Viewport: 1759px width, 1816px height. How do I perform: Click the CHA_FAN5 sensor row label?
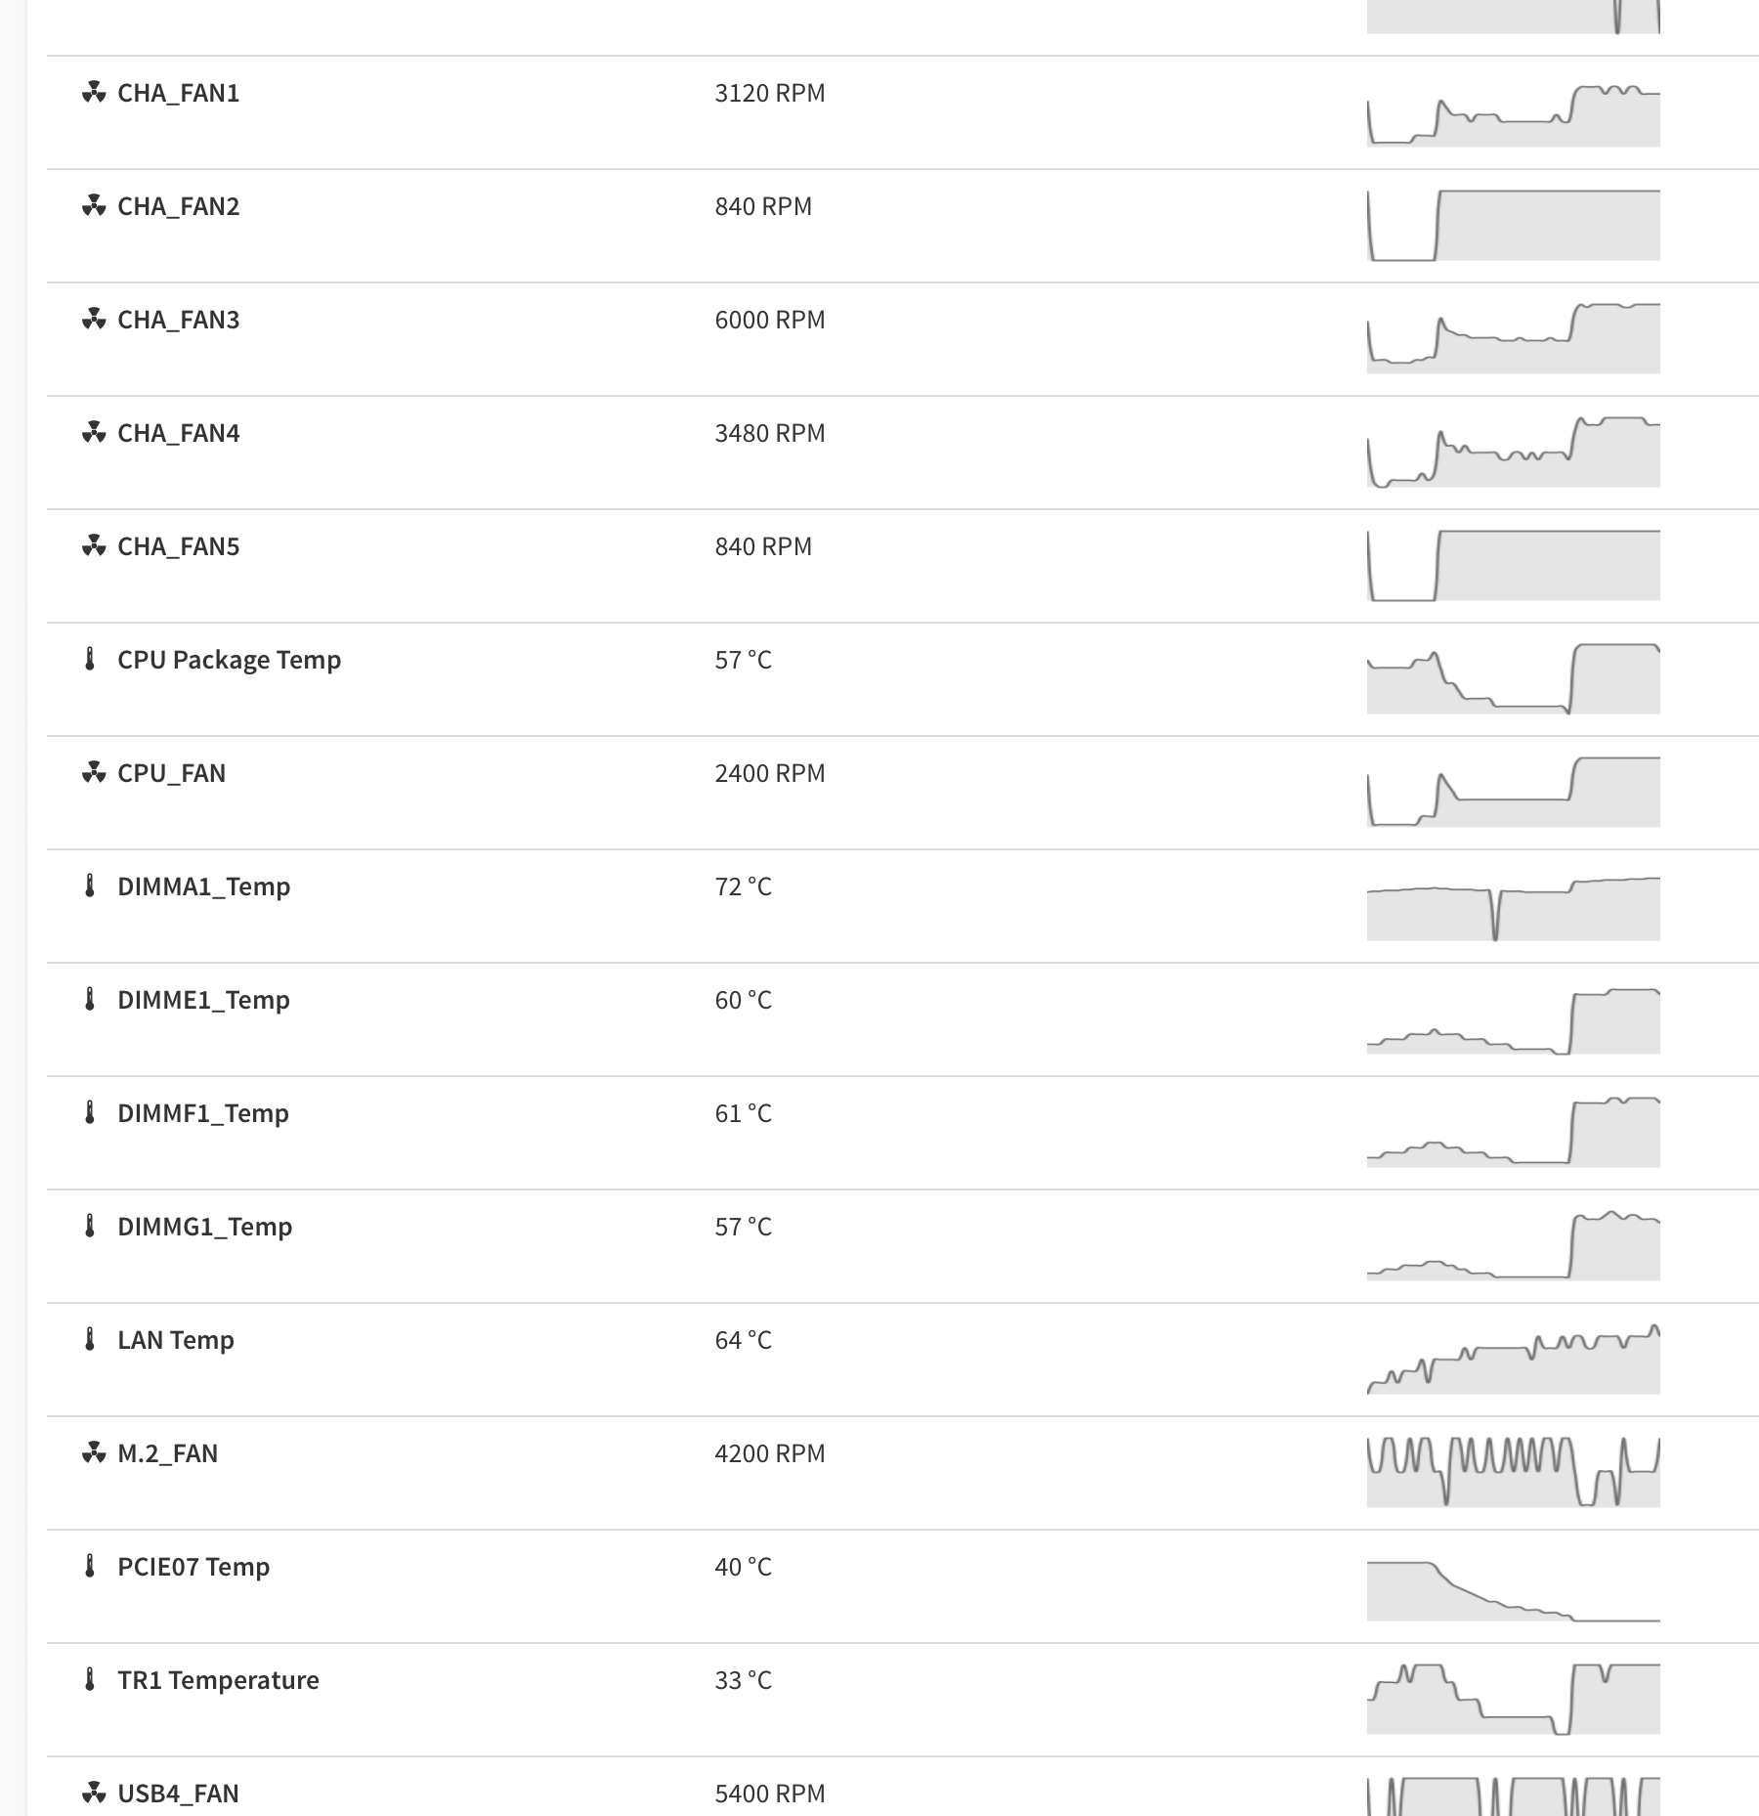pyautogui.click(x=178, y=546)
